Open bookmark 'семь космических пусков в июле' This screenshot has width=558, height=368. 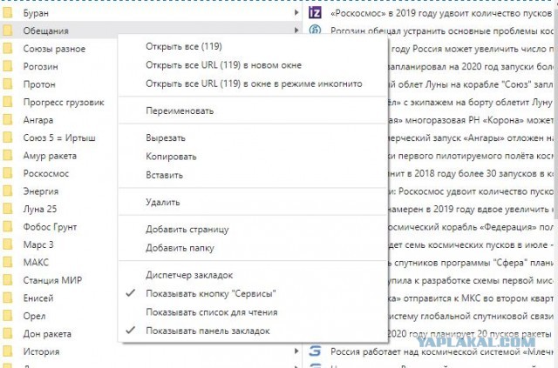[471, 244]
